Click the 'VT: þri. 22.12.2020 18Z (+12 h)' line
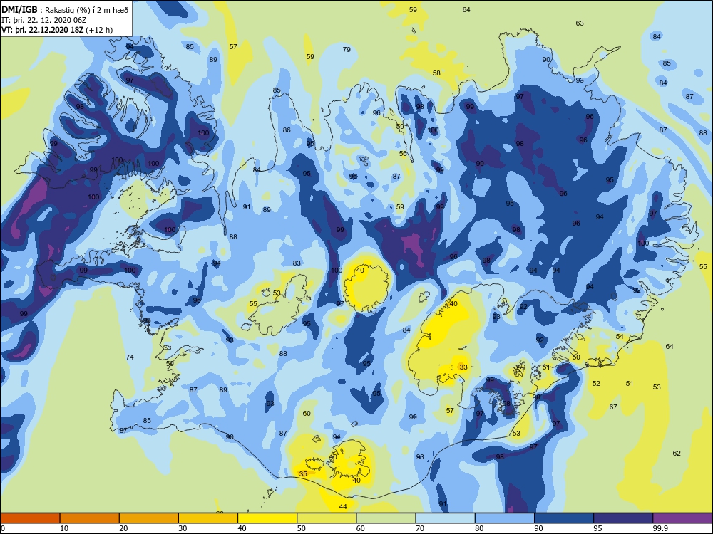The height and width of the screenshot is (534, 713). point(57,30)
